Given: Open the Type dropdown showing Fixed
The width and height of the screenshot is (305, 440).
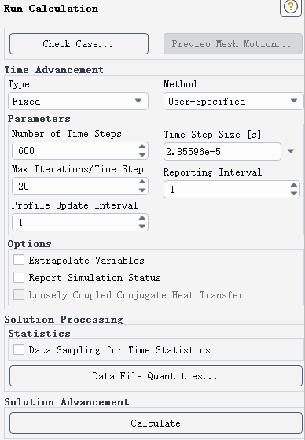Looking at the screenshot, I should point(78,101).
